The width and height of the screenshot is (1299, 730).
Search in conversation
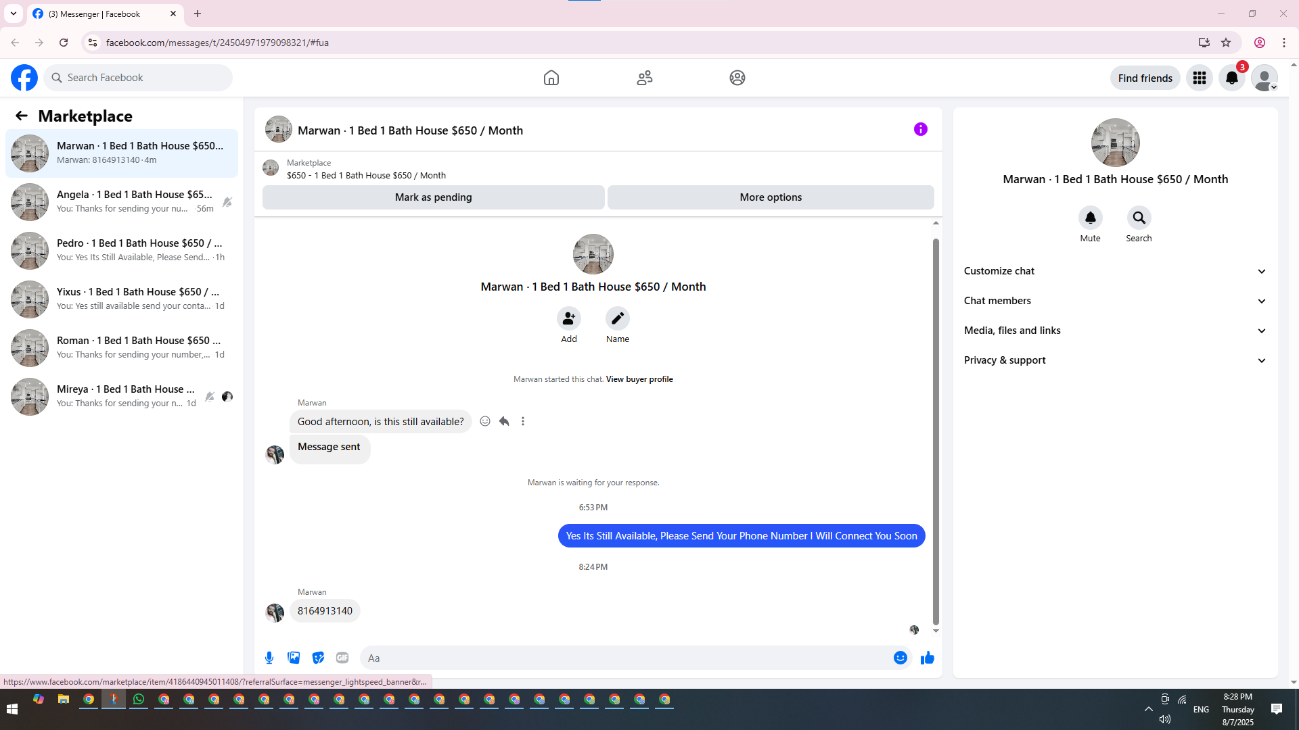[x=1139, y=218]
